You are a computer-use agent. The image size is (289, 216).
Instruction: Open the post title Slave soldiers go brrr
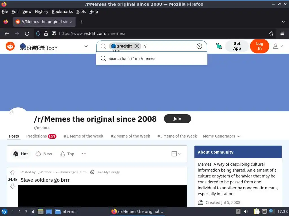click(45, 180)
